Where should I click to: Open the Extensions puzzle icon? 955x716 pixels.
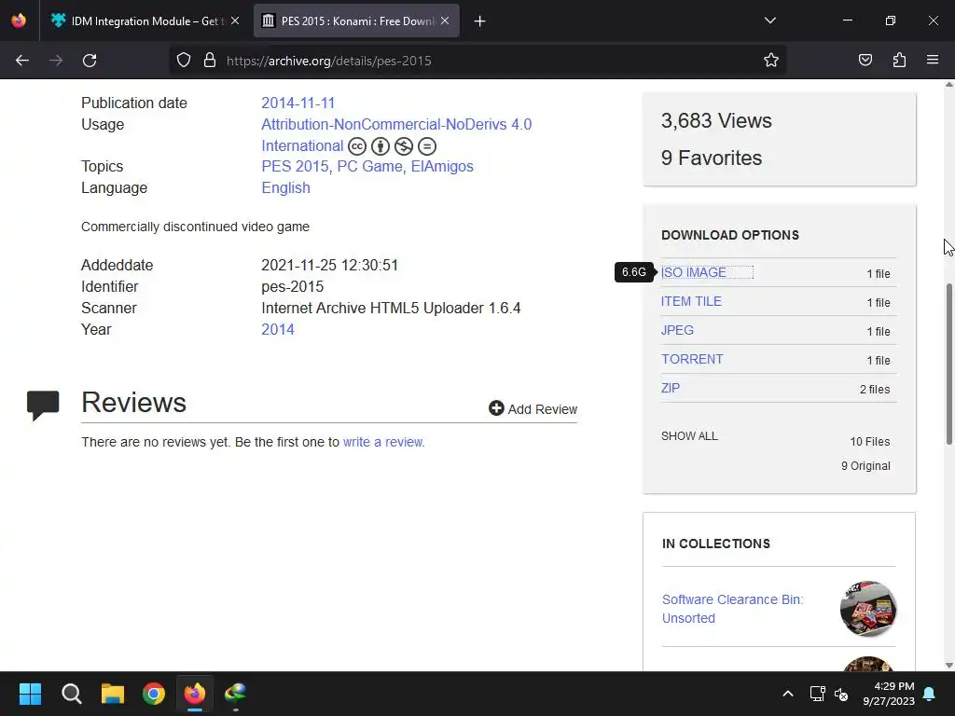(899, 61)
